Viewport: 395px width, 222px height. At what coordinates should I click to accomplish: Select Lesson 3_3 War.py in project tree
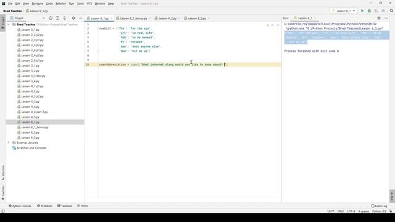33,76
